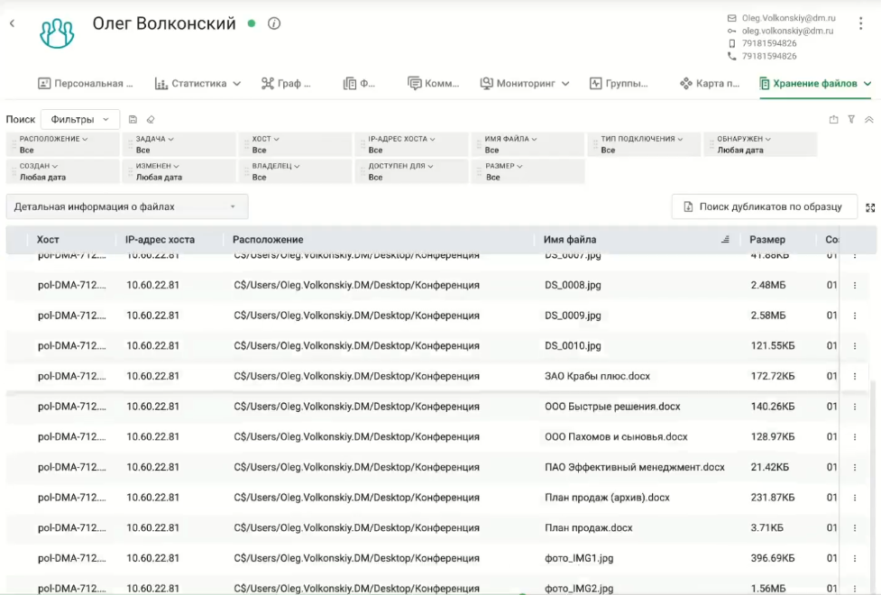Sort by IP-адрес хоста column header
The width and height of the screenshot is (881, 595).
[x=161, y=239]
